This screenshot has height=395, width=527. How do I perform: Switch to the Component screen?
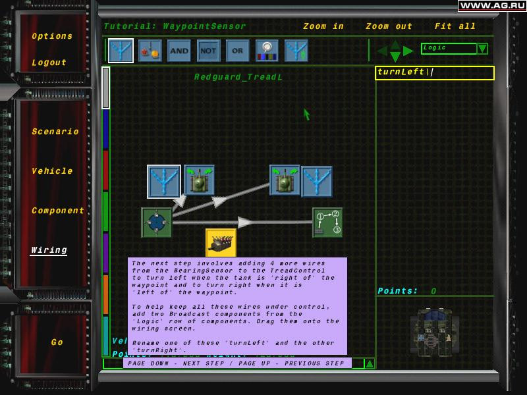[x=58, y=211]
